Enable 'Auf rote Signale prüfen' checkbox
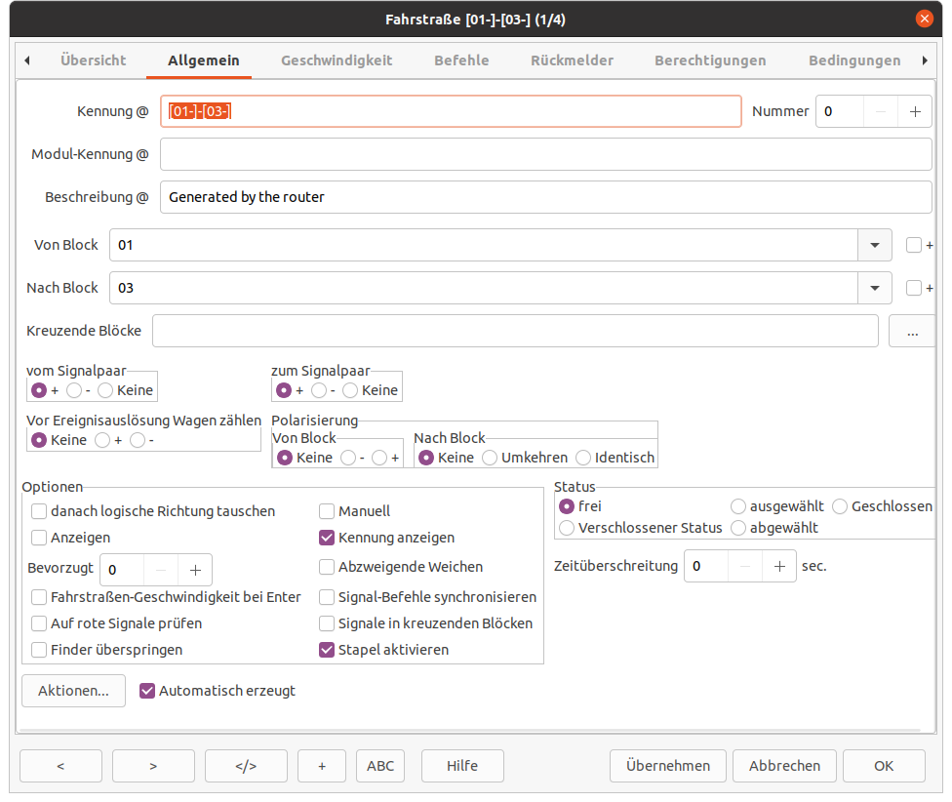 (39, 623)
